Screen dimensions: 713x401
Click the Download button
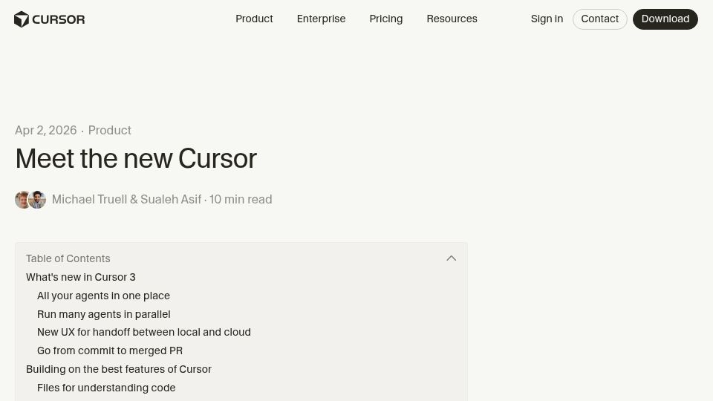point(665,19)
